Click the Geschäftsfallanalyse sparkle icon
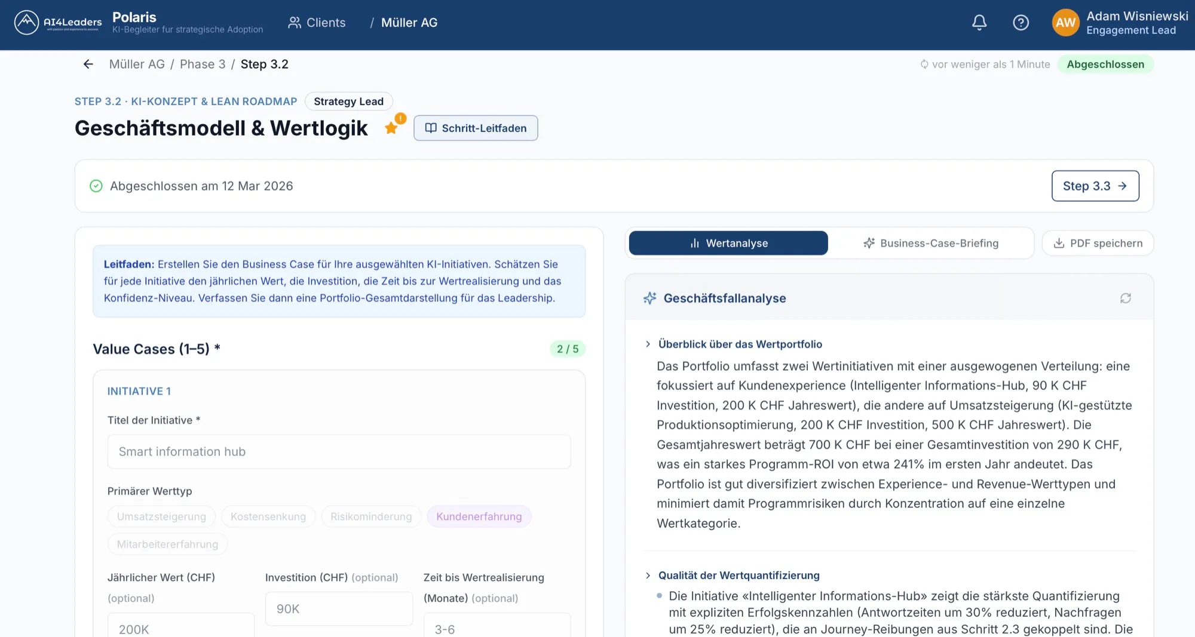 tap(650, 298)
